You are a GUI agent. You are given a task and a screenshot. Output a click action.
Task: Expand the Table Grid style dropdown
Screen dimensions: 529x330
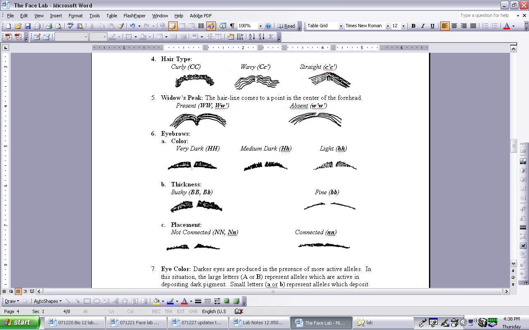[341, 26]
